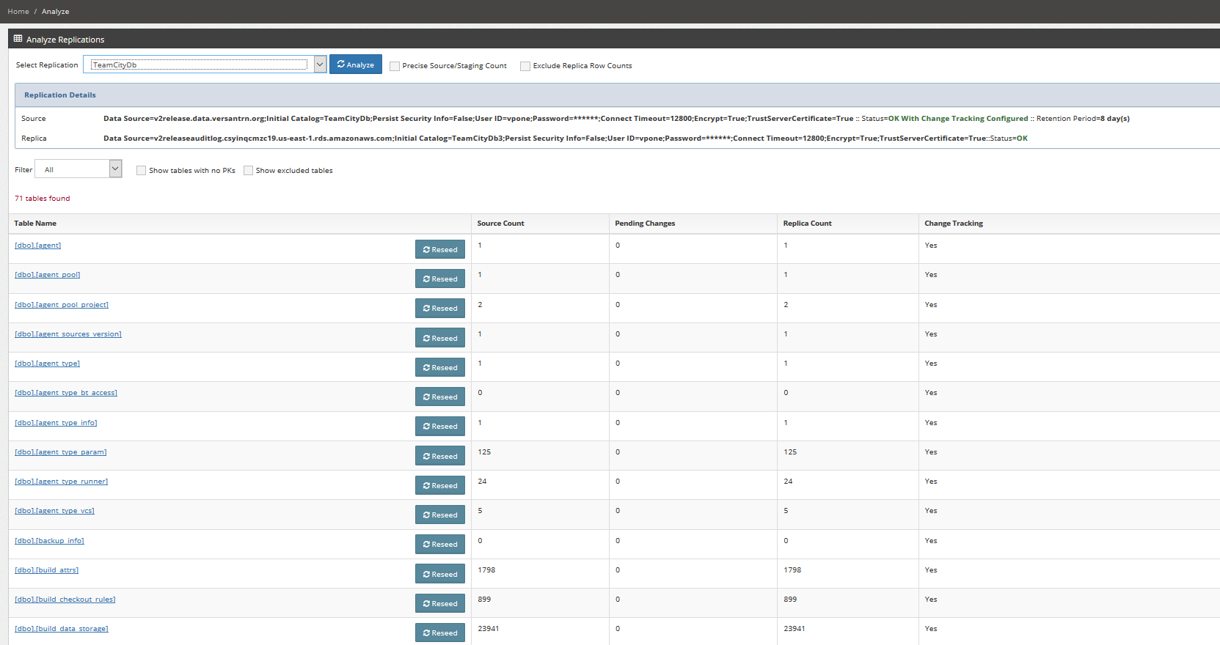Reseed the [dbo].[agent_pool] table
The image size is (1220, 645).
(x=440, y=279)
